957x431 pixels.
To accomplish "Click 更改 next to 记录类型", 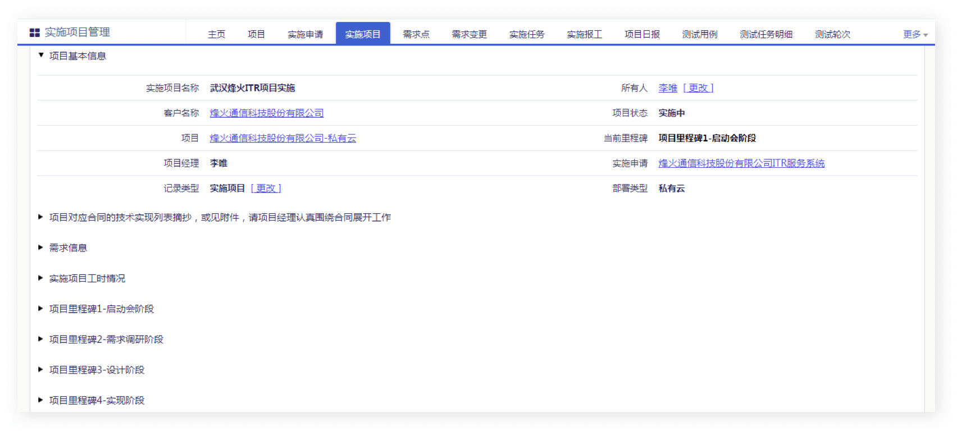I will [x=266, y=188].
